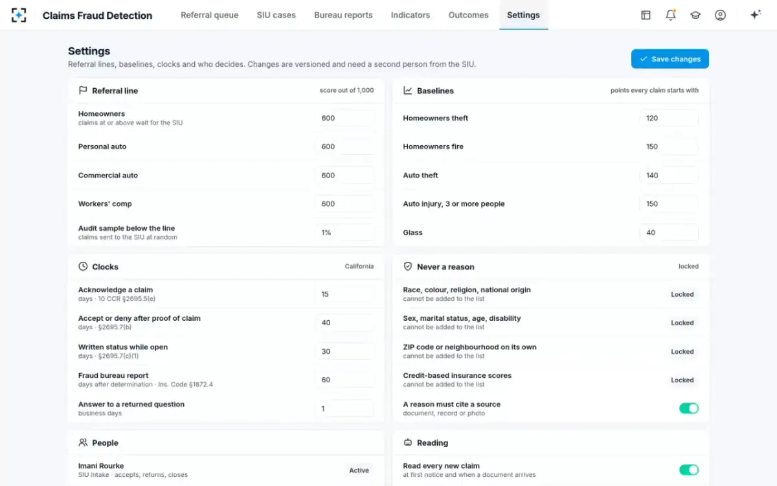Edit Commercial auto referral score field
777x486 pixels.
pos(344,175)
